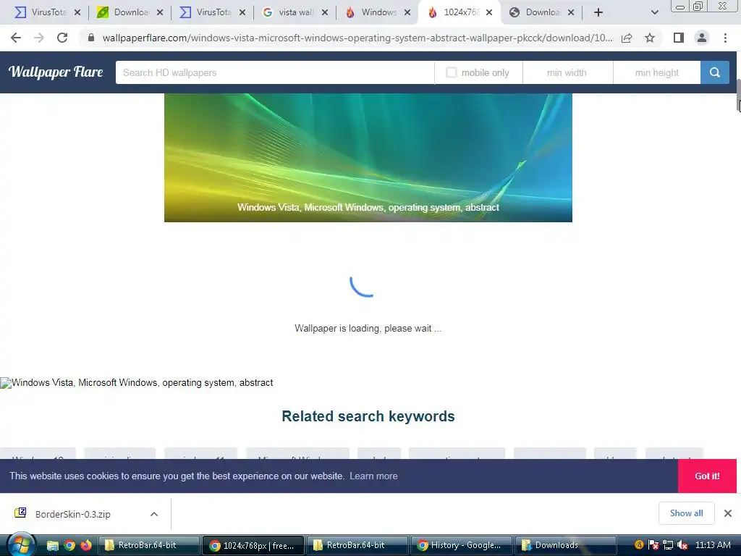Launch Chrome from quick launch
741x556 pixels.
tap(69, 546)
